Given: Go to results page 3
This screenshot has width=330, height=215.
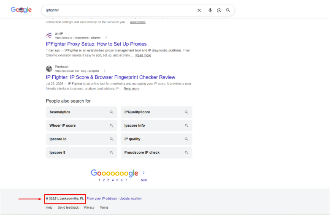Looking at the screenshot, I should (x=108, y=180).
